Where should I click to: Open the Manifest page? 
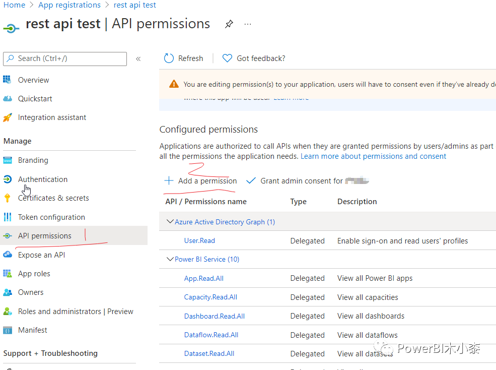pos(33,330)
